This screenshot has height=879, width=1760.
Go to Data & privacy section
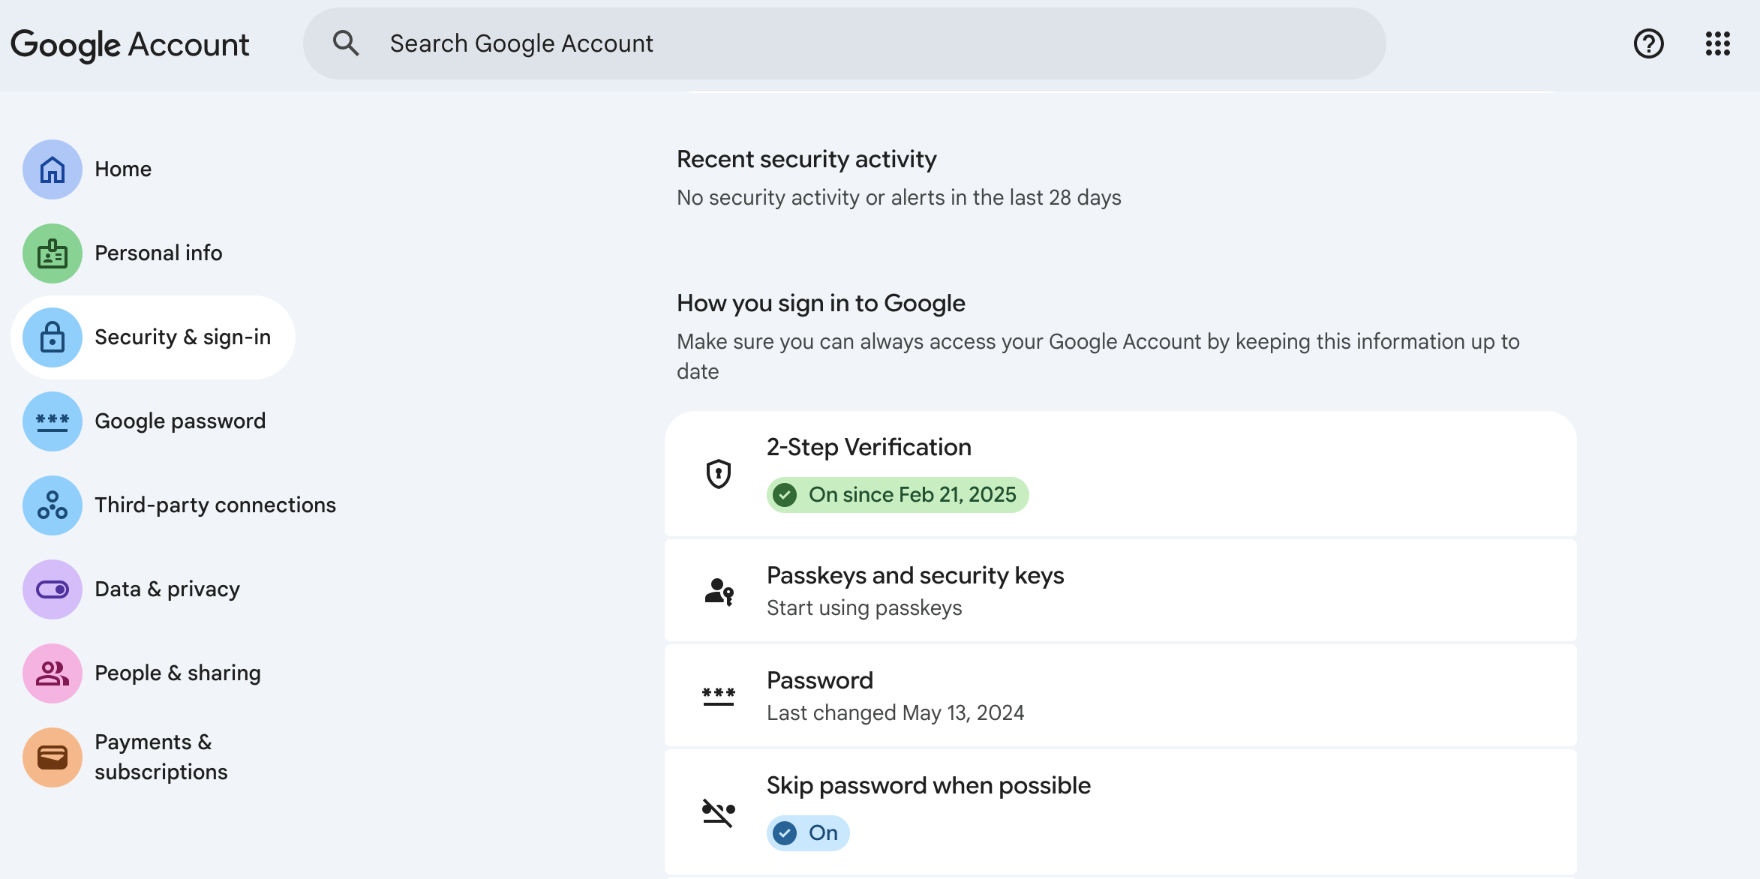[167, 589]
